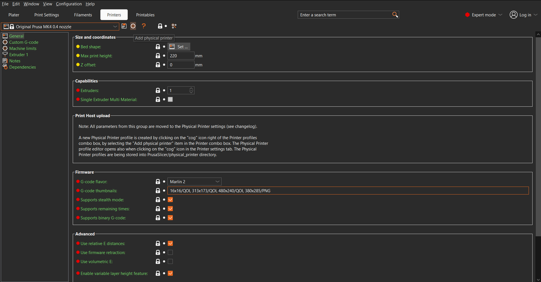Expand the G-code flavor Marlin 2 dropdown
Image resolution: width=541 pixels, height=282 pixels.
194,181
